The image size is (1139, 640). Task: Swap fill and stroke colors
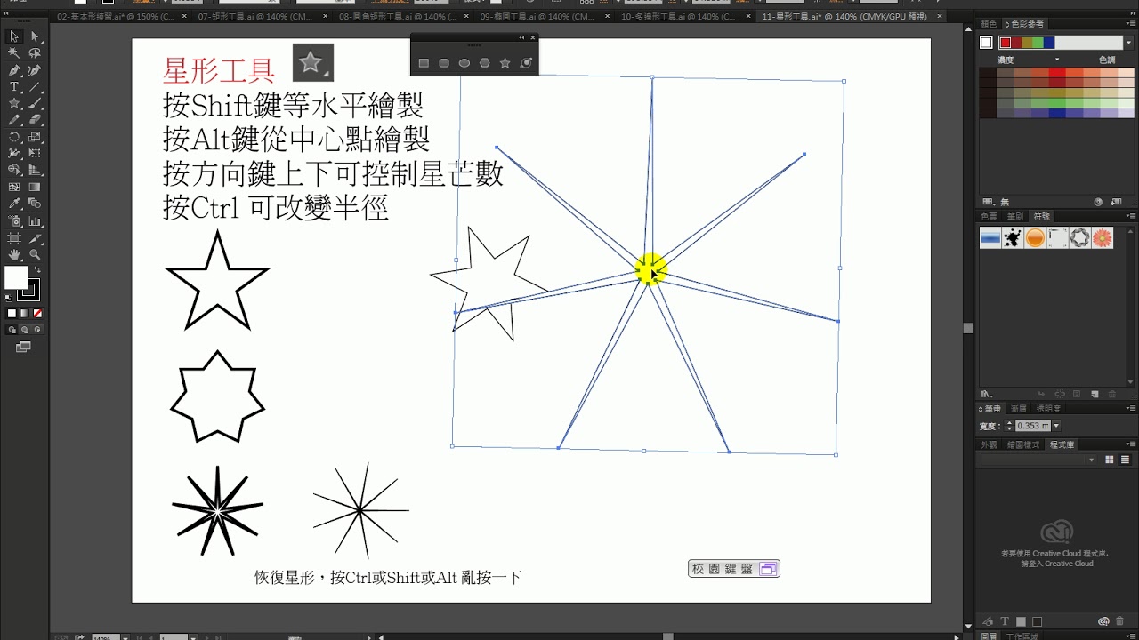(36, 269)
